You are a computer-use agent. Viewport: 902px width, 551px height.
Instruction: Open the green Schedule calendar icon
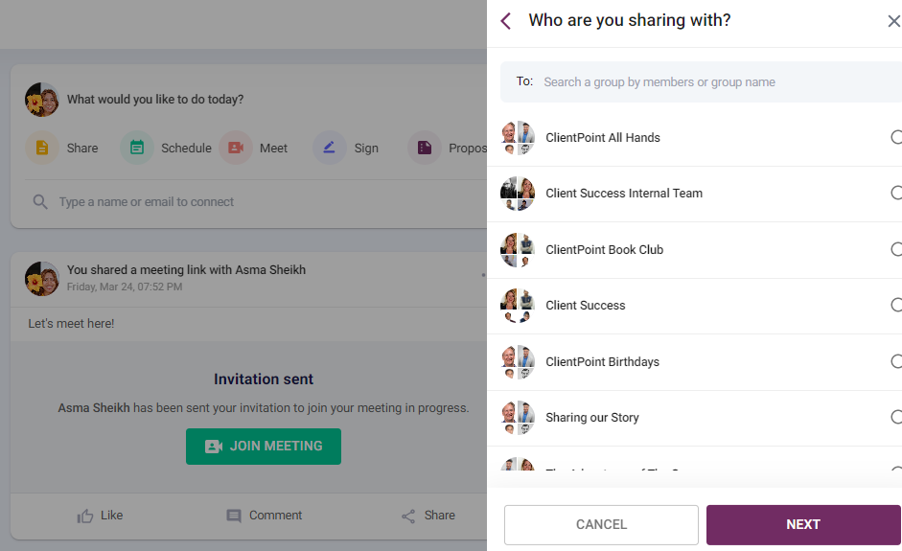[137, 148]
